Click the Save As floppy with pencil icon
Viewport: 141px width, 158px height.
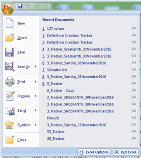(10, 67)
